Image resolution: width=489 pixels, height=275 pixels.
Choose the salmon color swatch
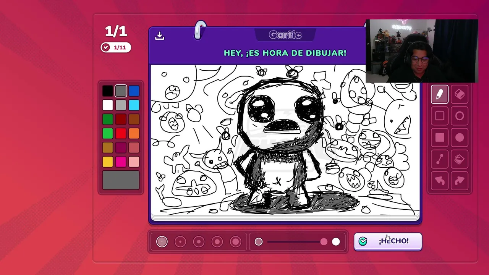[134, 148]
